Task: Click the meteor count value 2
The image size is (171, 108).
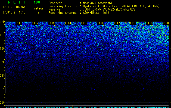Action: 39,12
